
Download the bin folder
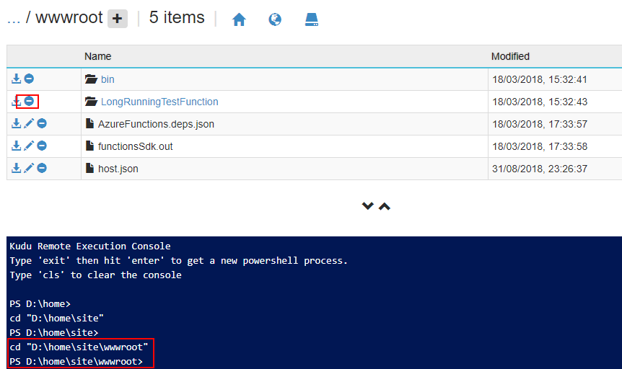click(x=16, y=79)
